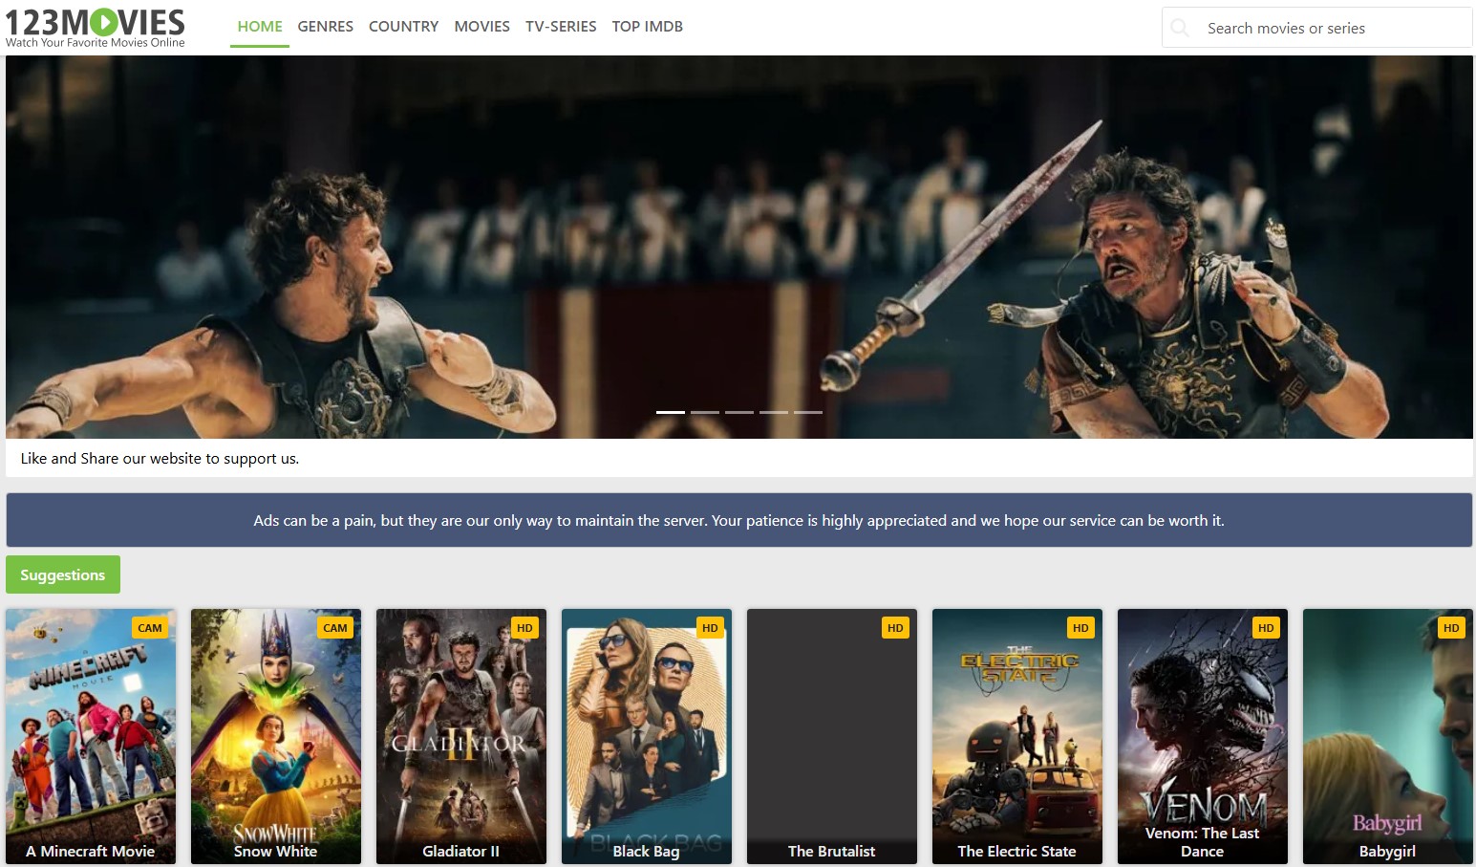
Task: Select the second carousel slide indicator
Action: click(x=705, y=412)
